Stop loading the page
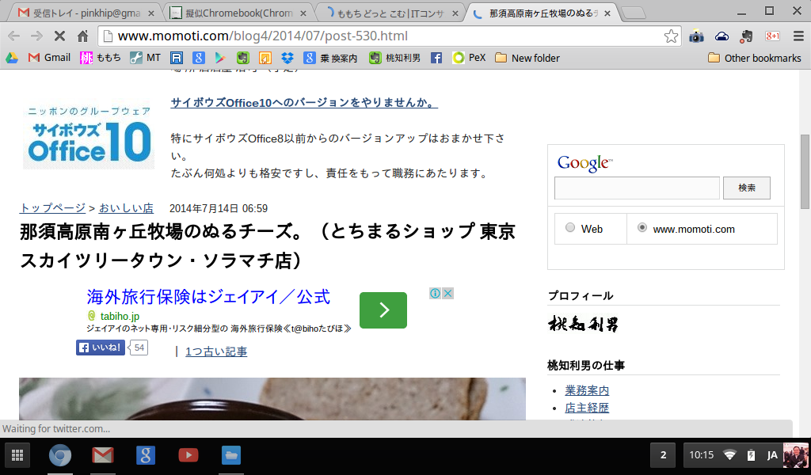The width and height of the screenshot is (811, 475). [59, 36]
